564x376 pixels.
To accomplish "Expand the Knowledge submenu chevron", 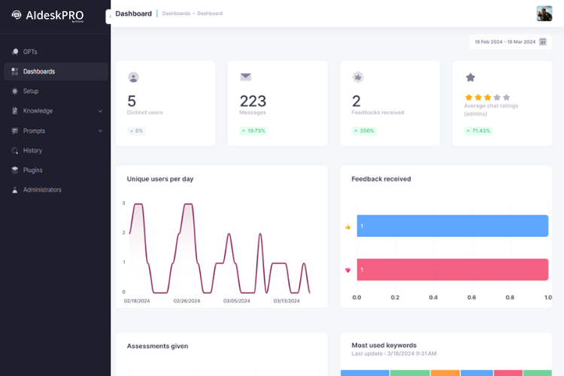I will coord(100,111).
